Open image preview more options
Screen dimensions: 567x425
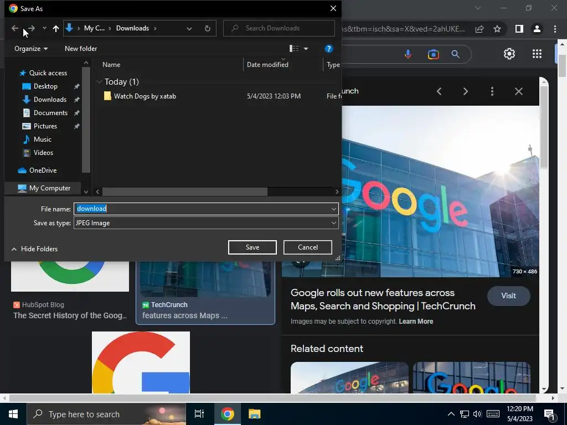pos(492,91)
